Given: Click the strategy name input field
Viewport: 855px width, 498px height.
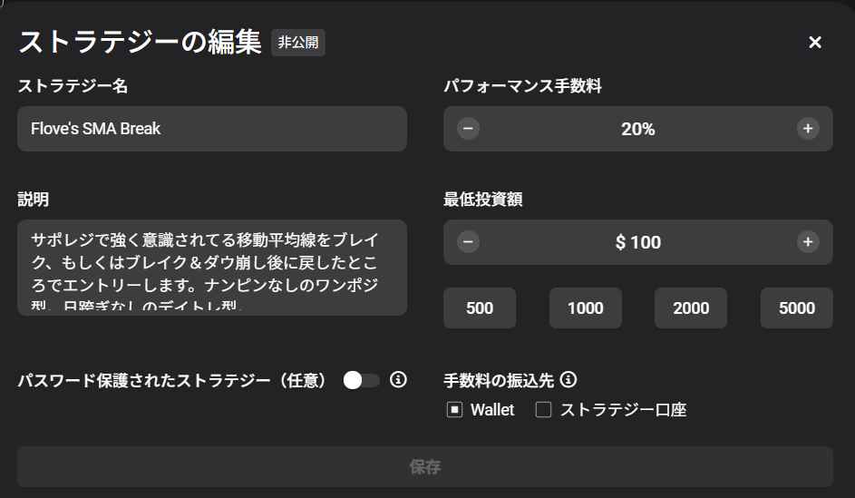Looking at the screenshot, I should coord(212,129).
